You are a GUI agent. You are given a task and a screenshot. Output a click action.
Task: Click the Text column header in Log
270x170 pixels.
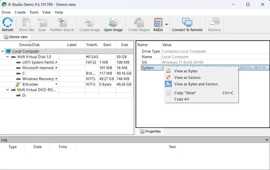tap(172, 147)
